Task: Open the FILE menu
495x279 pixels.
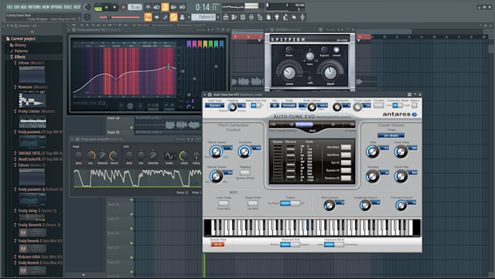Action: 9,7
